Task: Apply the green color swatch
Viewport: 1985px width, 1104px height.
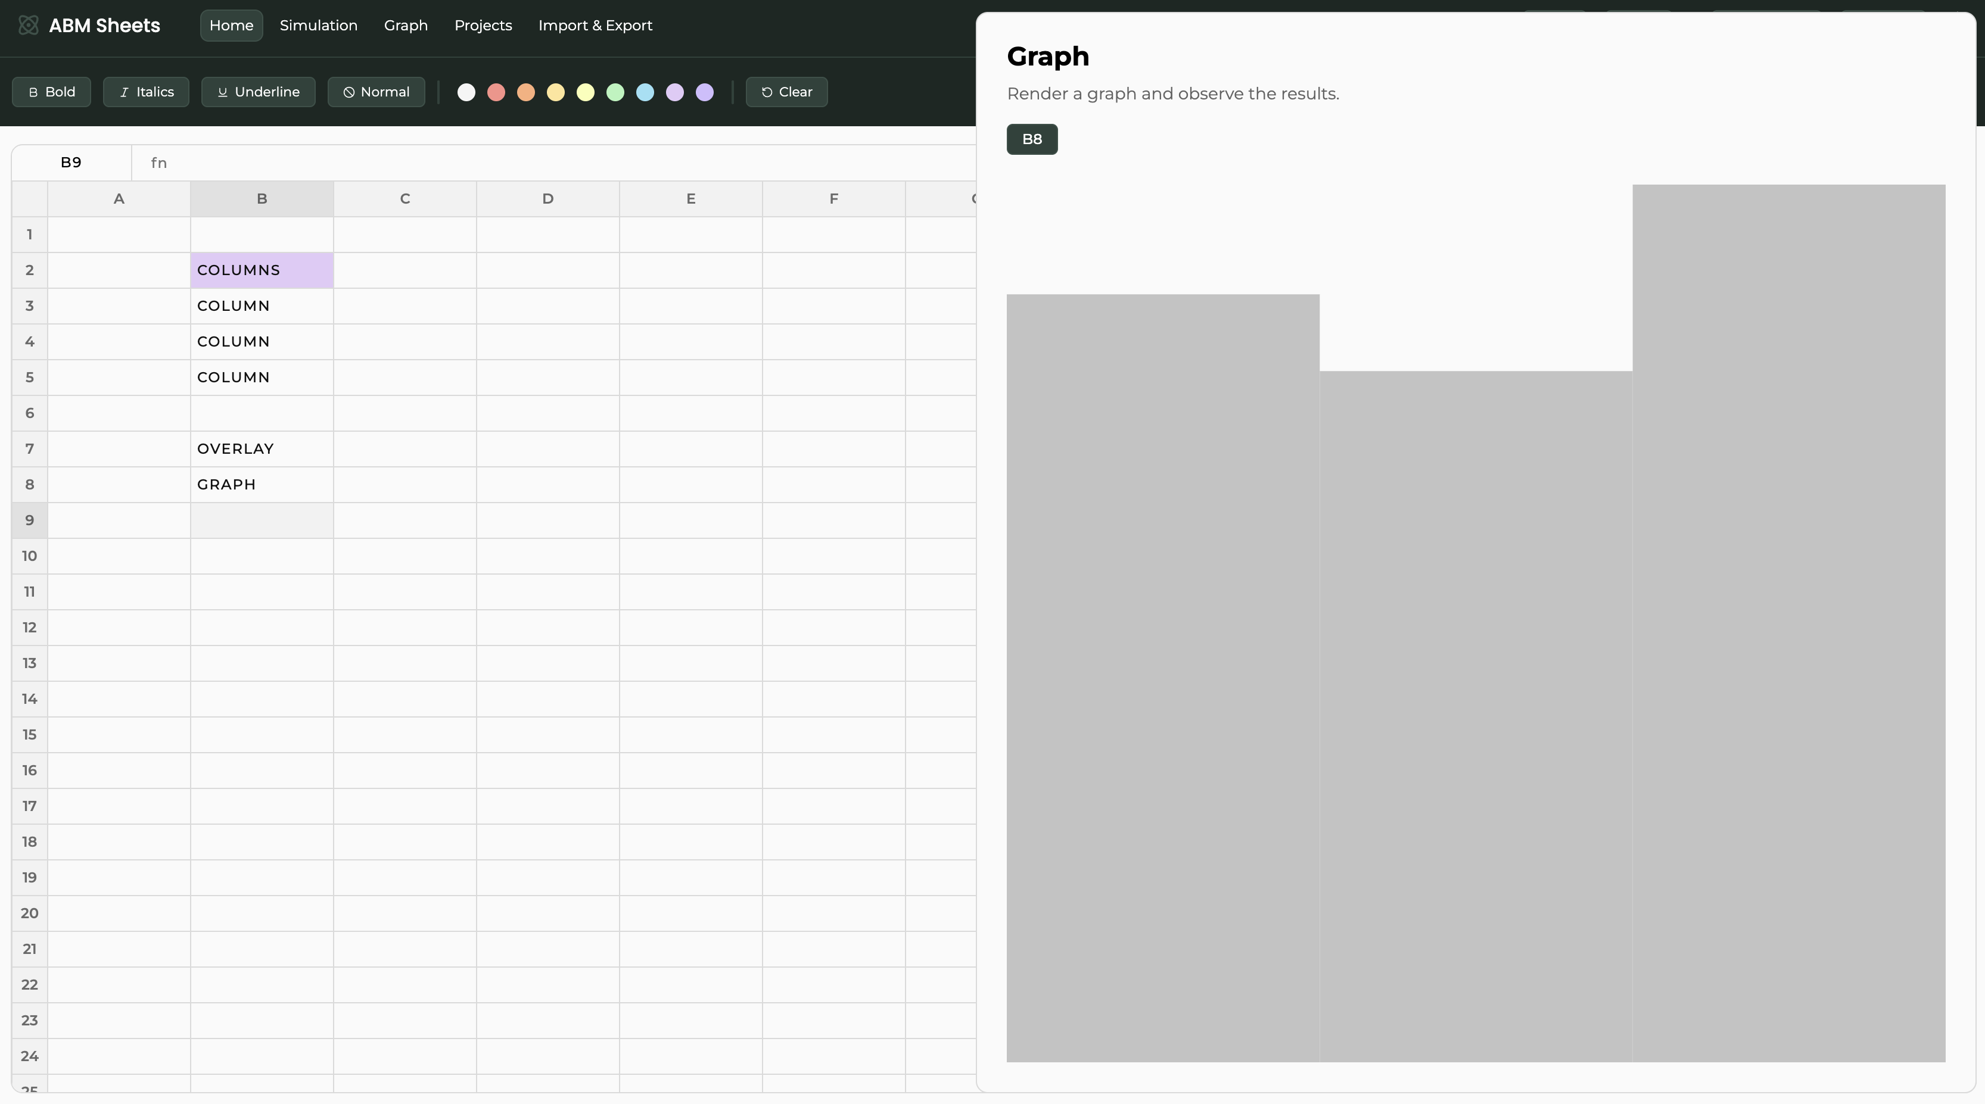Action: click(615, 92)
